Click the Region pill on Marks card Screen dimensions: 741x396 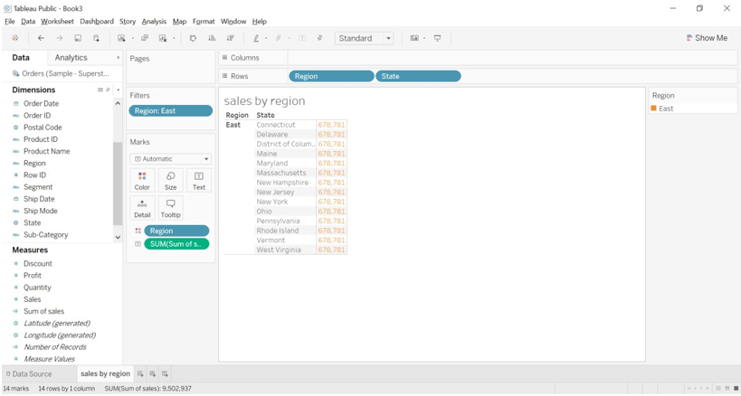[176, 231]
